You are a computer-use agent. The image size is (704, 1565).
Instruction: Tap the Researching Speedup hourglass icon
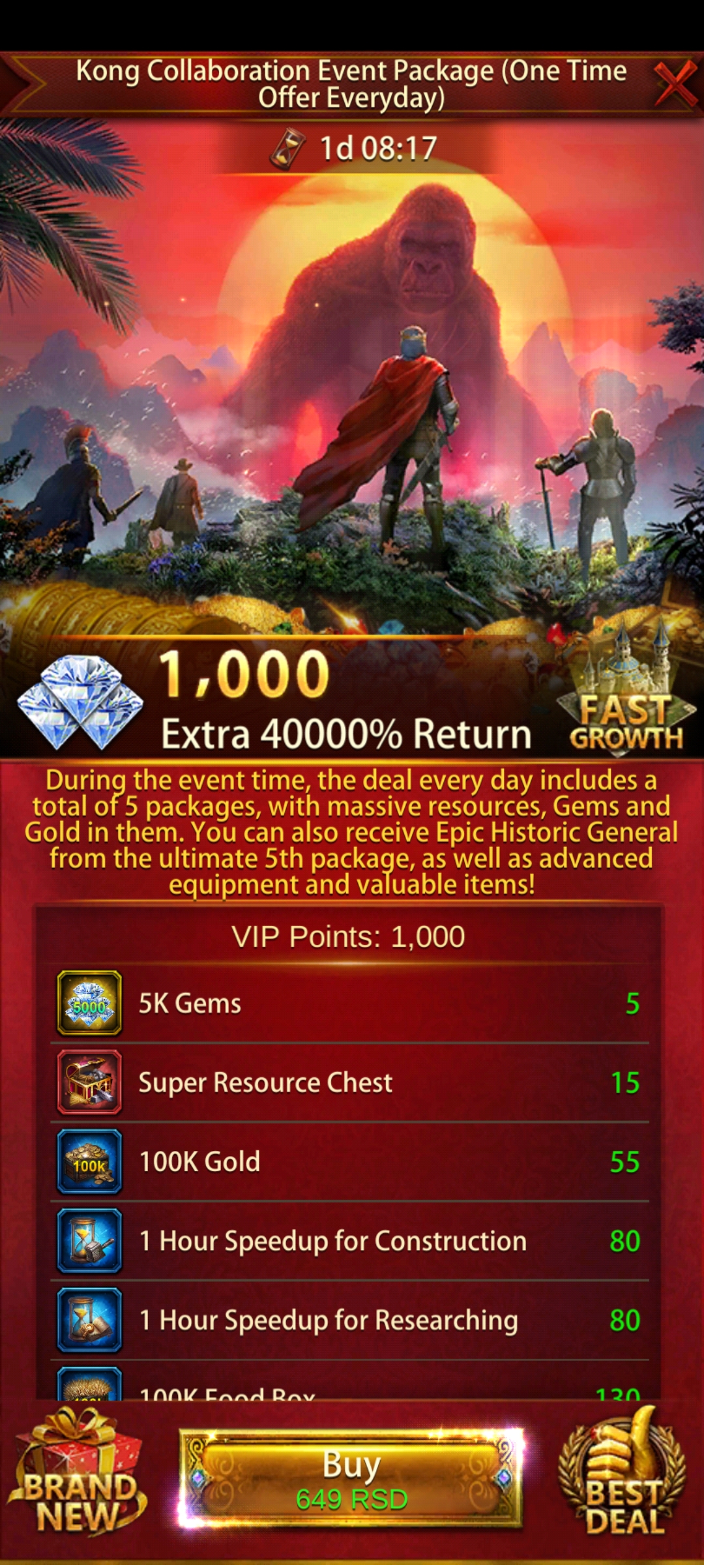(x=89, y=1320)
